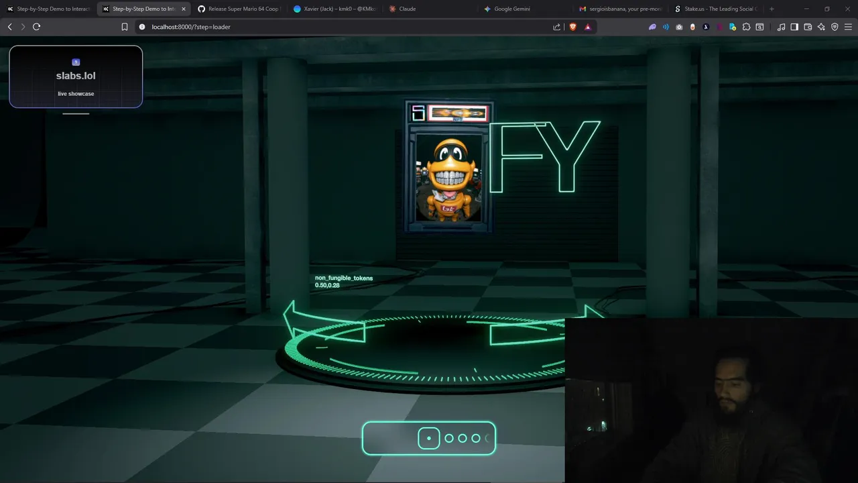Switch to the Xavier (Jack) tab
This screenshot has height=483, width=858.
click(x=334, y=9)
